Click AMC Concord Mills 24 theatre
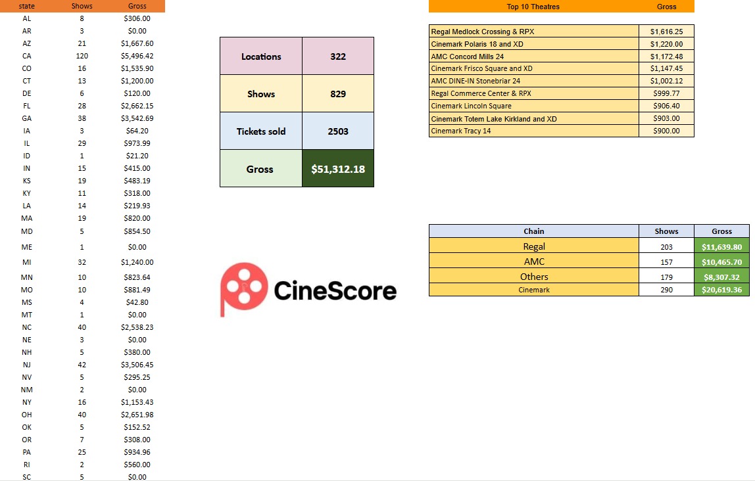Screen dimensions: 755x481 (533, 57)
